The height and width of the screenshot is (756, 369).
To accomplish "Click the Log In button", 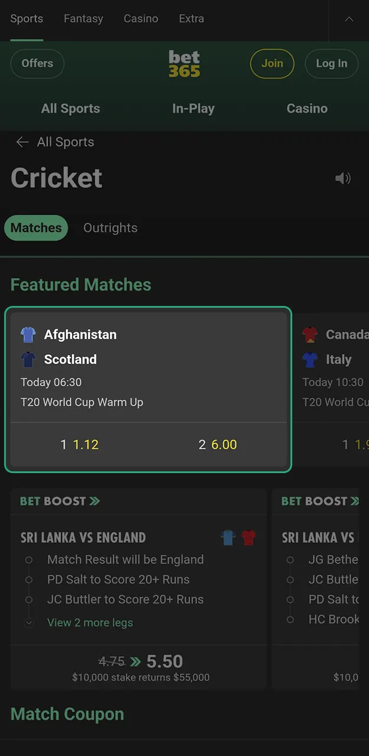I will click(x=331, y=63).
